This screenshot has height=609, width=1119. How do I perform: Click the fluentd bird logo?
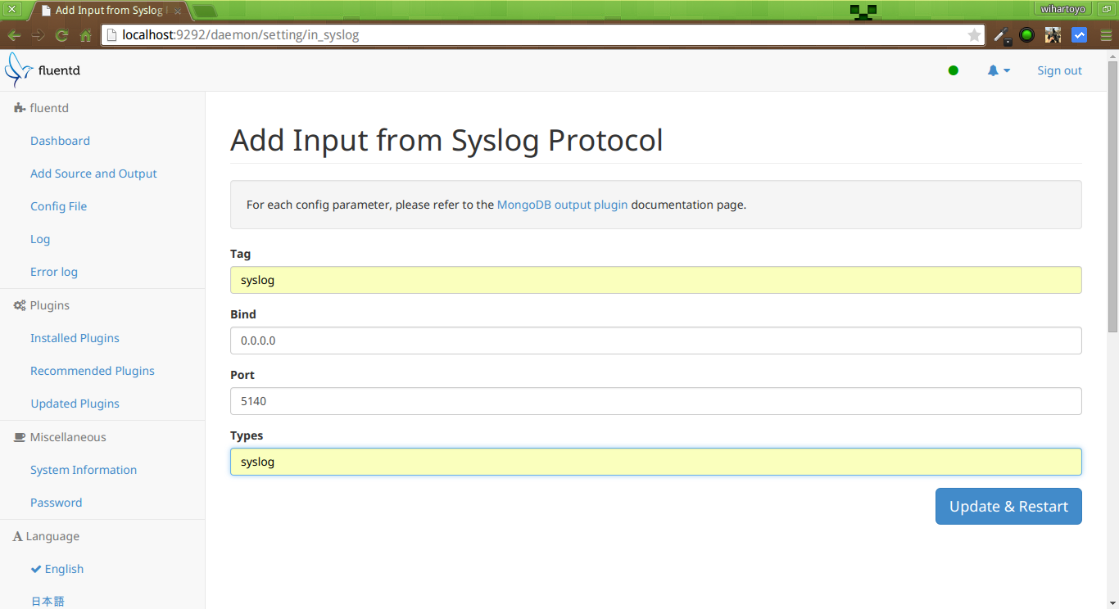[17, 70]
